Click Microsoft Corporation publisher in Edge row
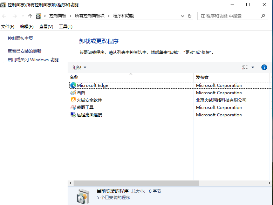 click(219, 86)
